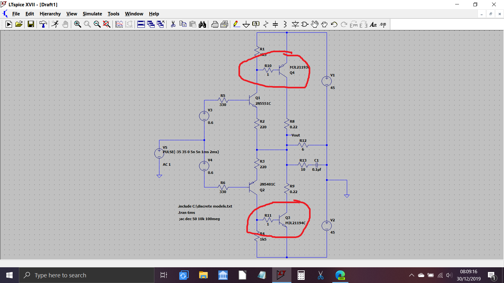Open a file with the folder icon
Viewport: 504px width, 283px height.
tap(19, 24)
